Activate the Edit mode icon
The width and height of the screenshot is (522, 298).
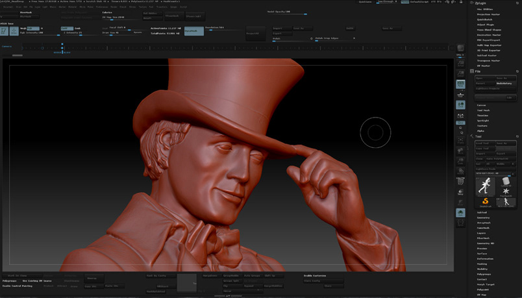[4, 31]
